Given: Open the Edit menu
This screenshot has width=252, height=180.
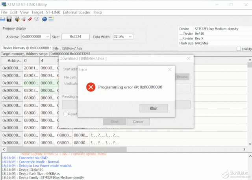Looking at the screenshot, I should click(x=14, y=12).
